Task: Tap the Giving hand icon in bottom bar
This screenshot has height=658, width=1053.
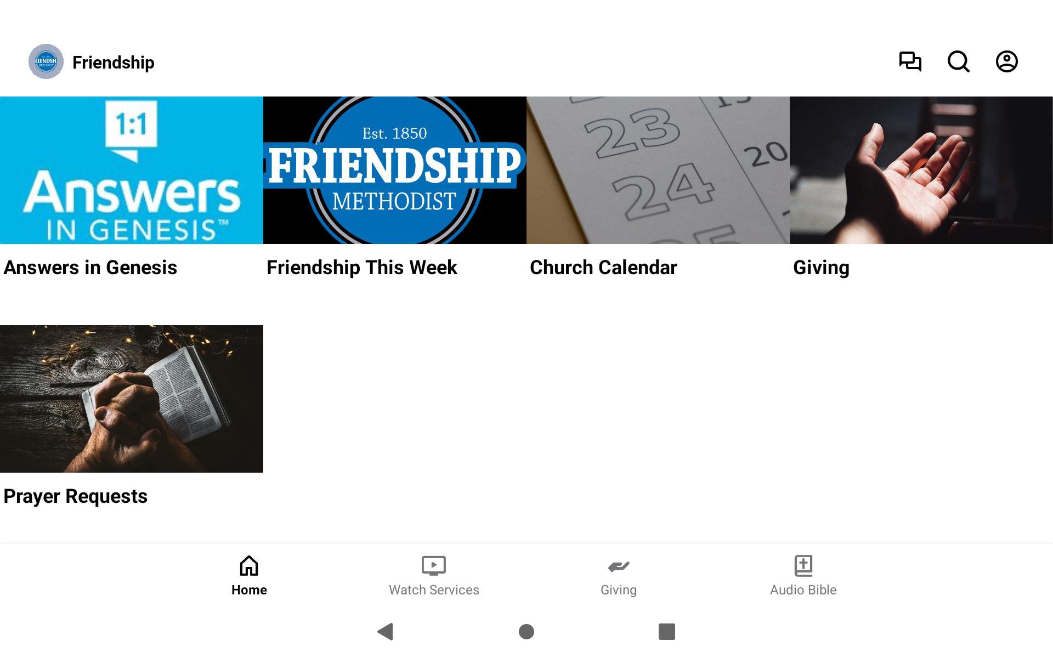Action: click(x=619, y=566)
